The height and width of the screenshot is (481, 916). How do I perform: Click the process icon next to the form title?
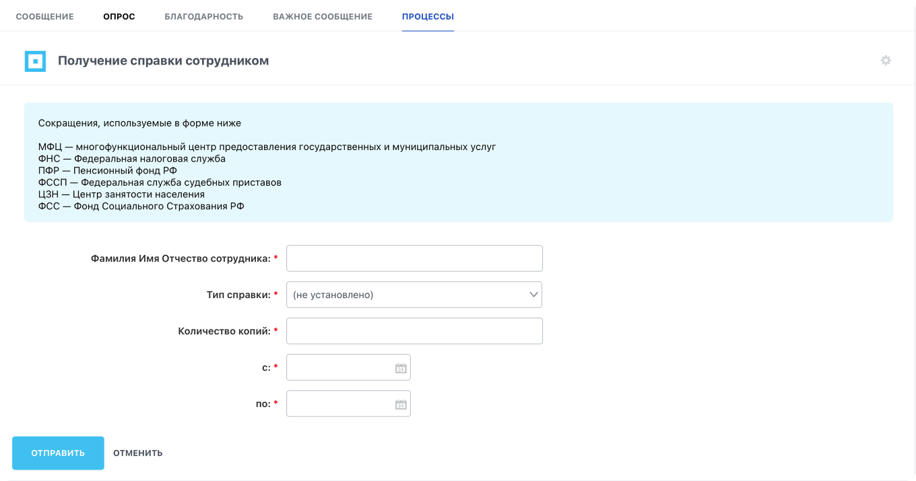click(x=35, y=60)
